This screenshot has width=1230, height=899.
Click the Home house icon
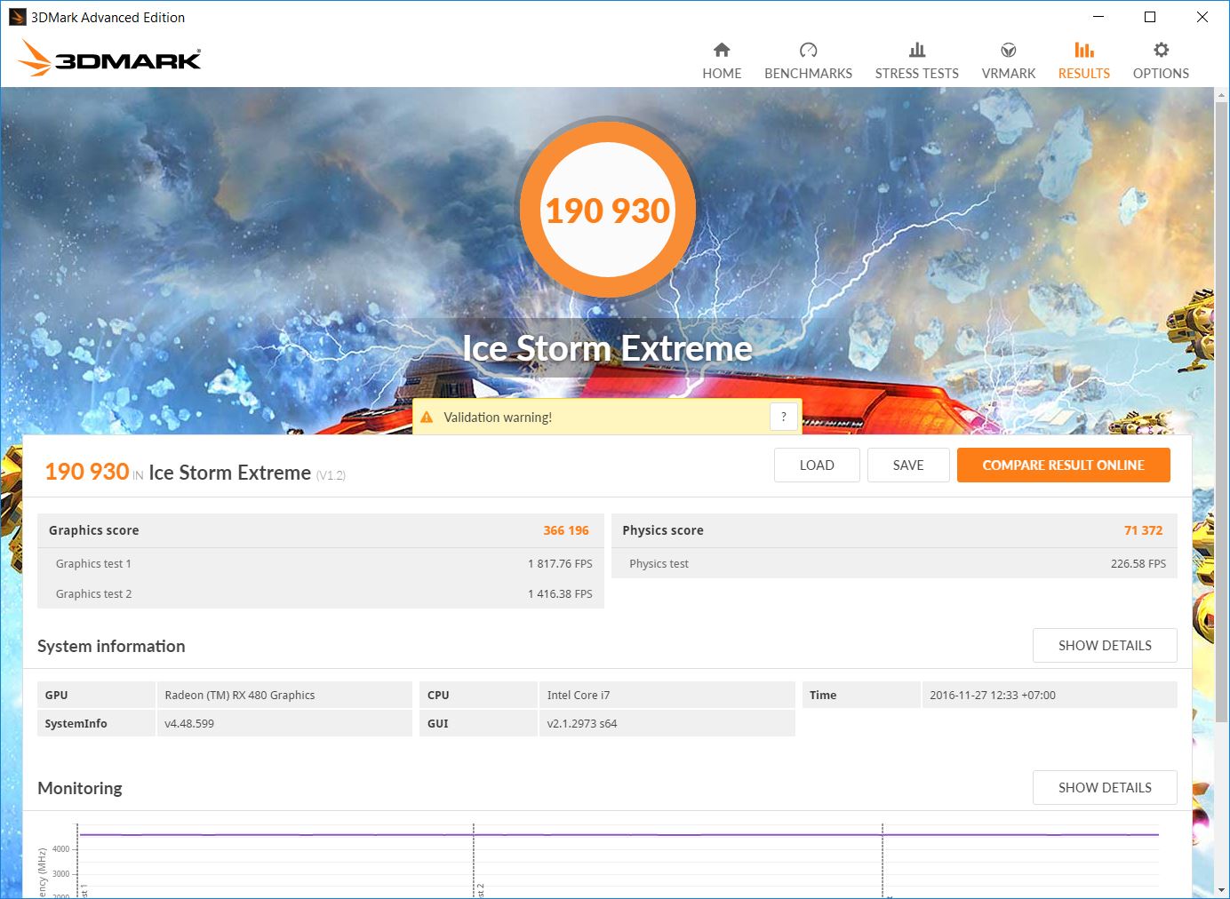[x=722, y=50]
